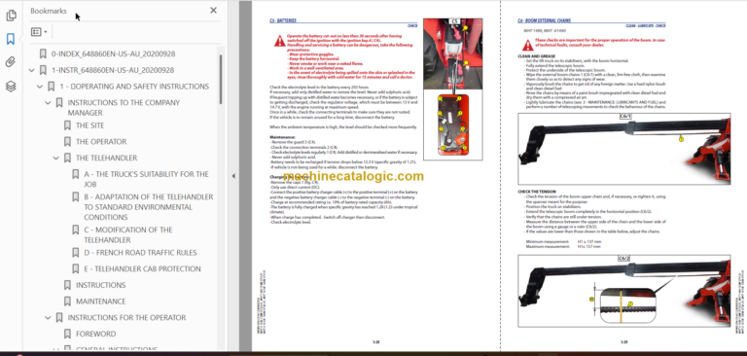This screenshot has height=356, width=747.
Task: Click the bookmarks panel vertical scrollbar
Action: point(220,79)
